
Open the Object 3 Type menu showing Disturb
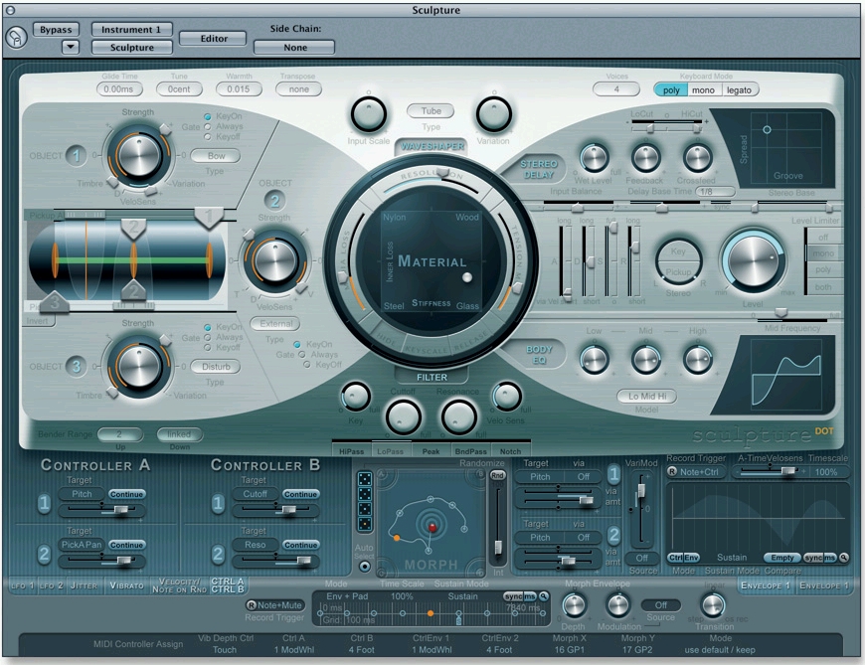coord(216,367)
